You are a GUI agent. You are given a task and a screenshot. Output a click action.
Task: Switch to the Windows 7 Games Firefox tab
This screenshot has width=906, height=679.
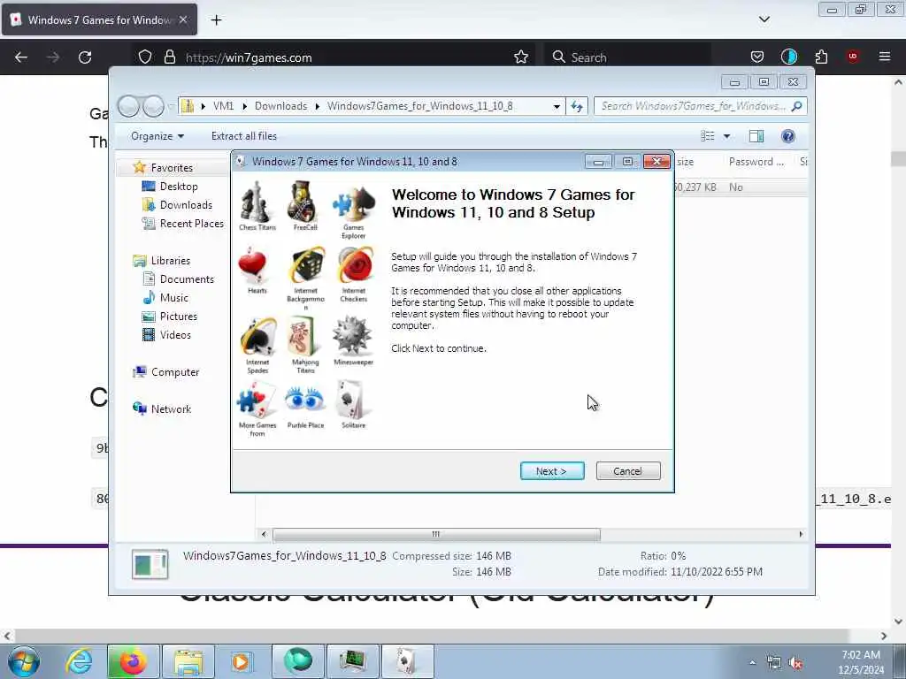99,19
